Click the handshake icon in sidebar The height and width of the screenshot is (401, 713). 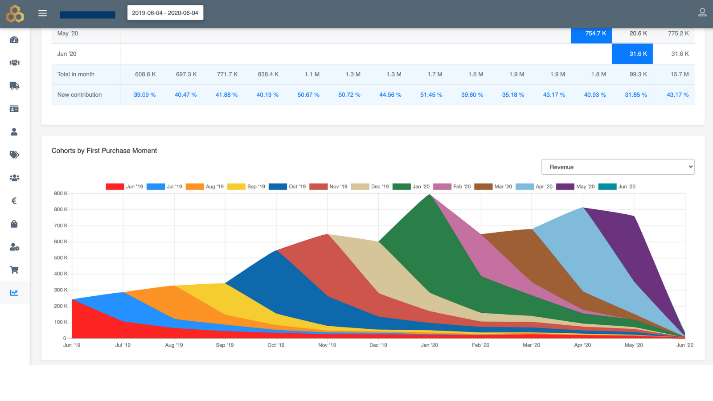(x=14, y=63)
